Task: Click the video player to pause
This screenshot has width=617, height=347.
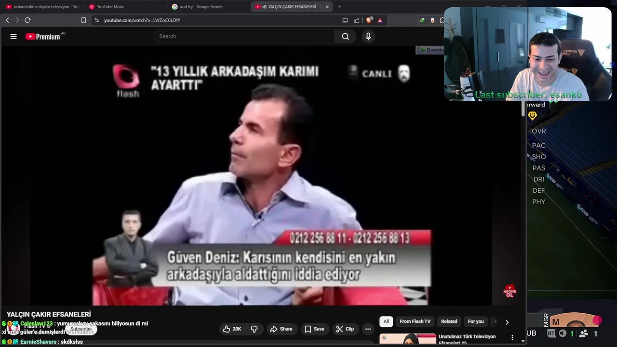Action: pos(260,176)
